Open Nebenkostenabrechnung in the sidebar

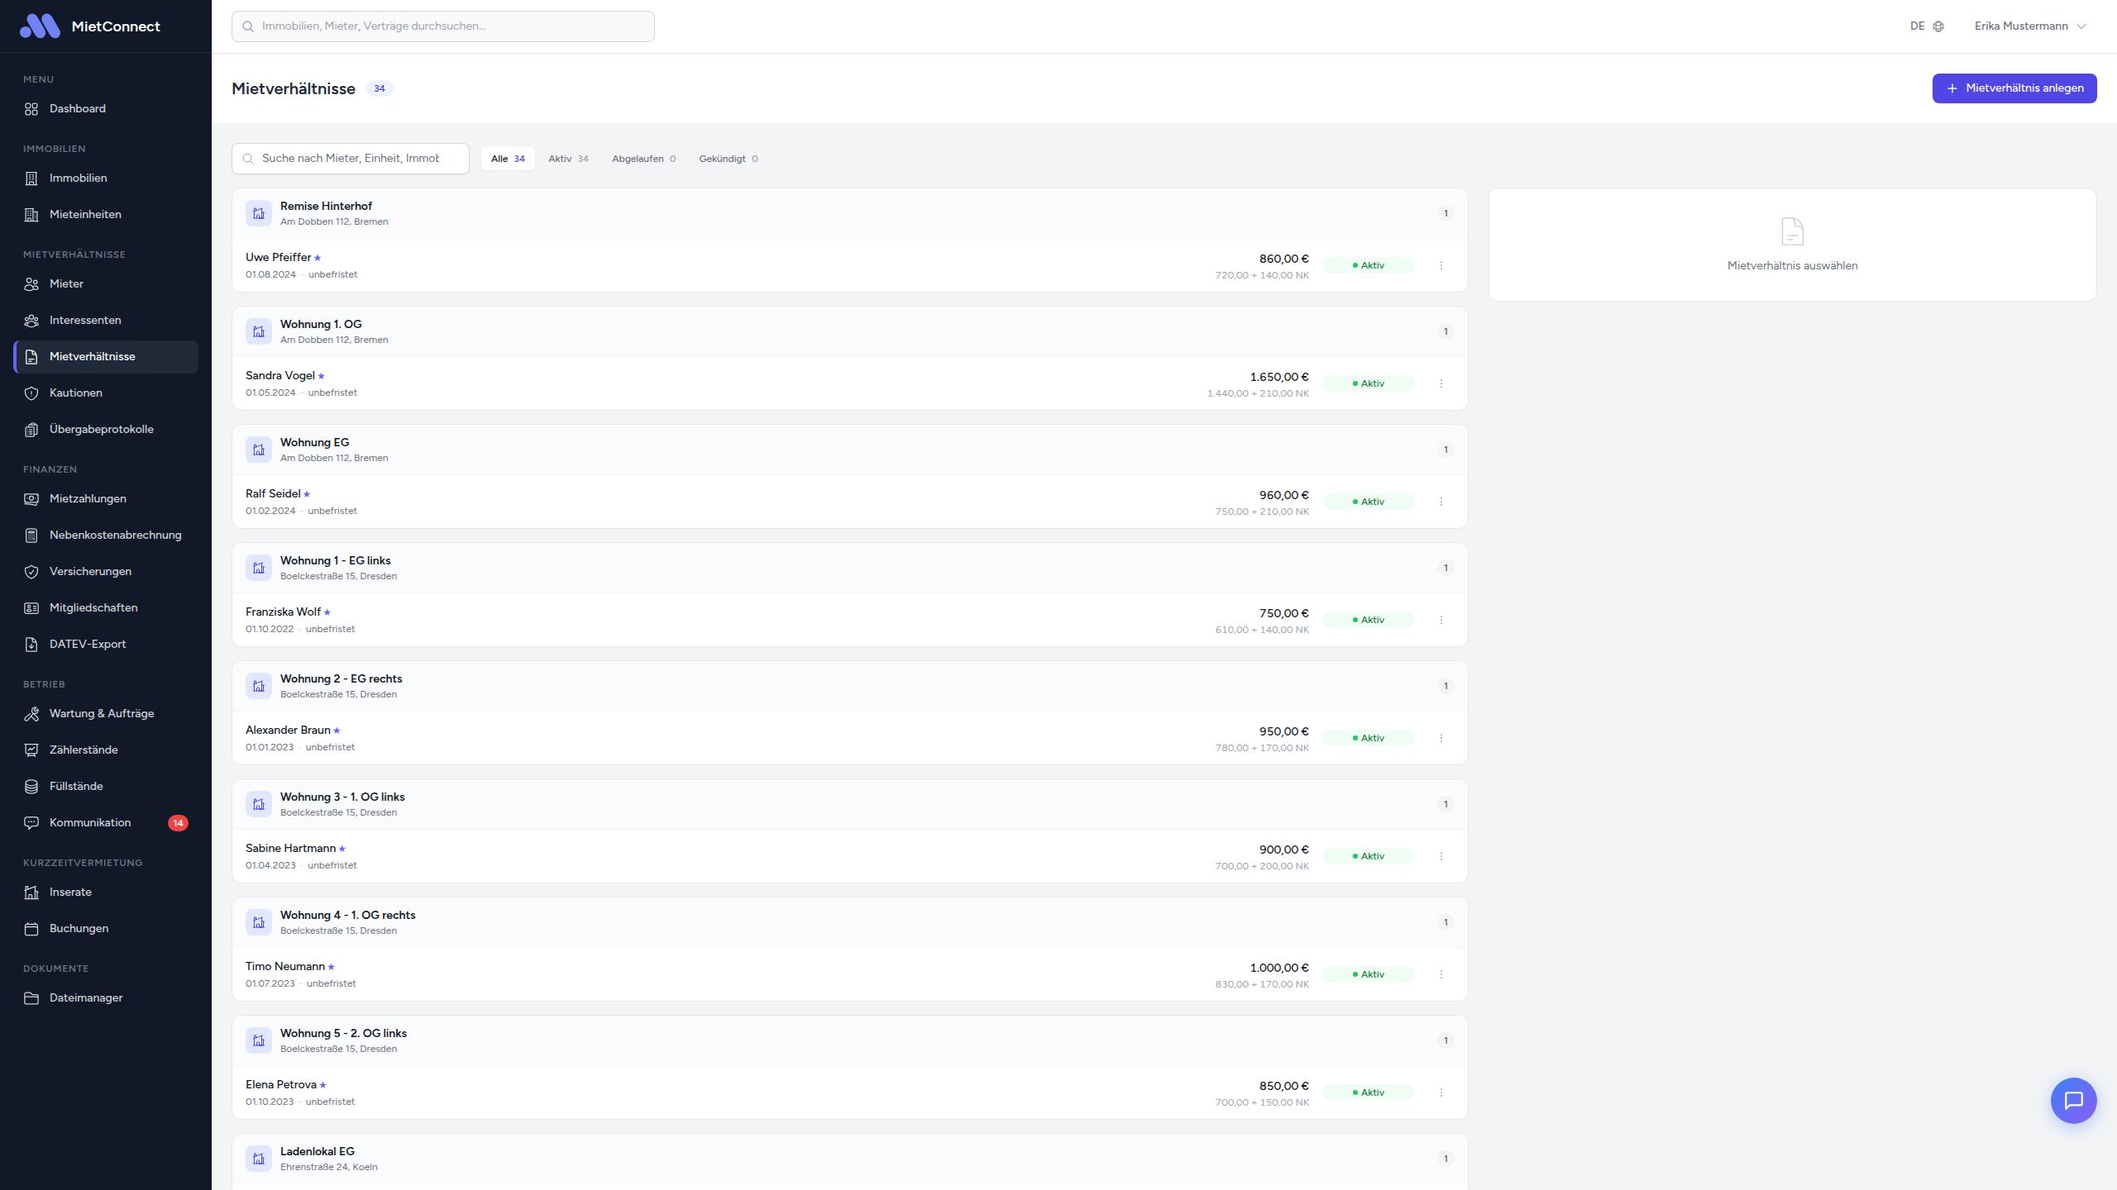[115, 535]
